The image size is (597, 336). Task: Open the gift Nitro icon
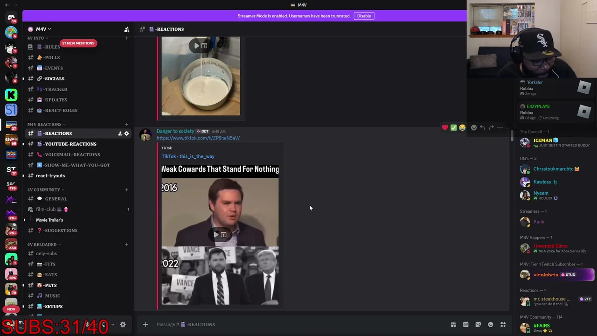453,324
